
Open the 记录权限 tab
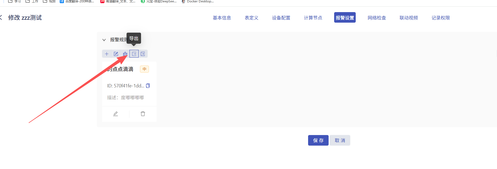(x=441, y=18)
